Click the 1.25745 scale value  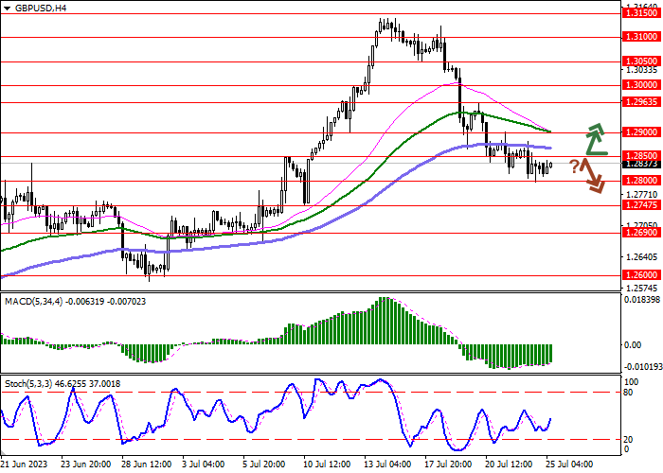tap(641, 289)
